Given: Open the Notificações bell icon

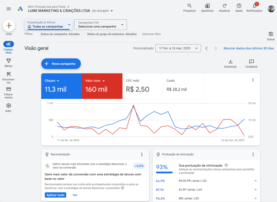Looking at the screenshot, I should [254, 6].
